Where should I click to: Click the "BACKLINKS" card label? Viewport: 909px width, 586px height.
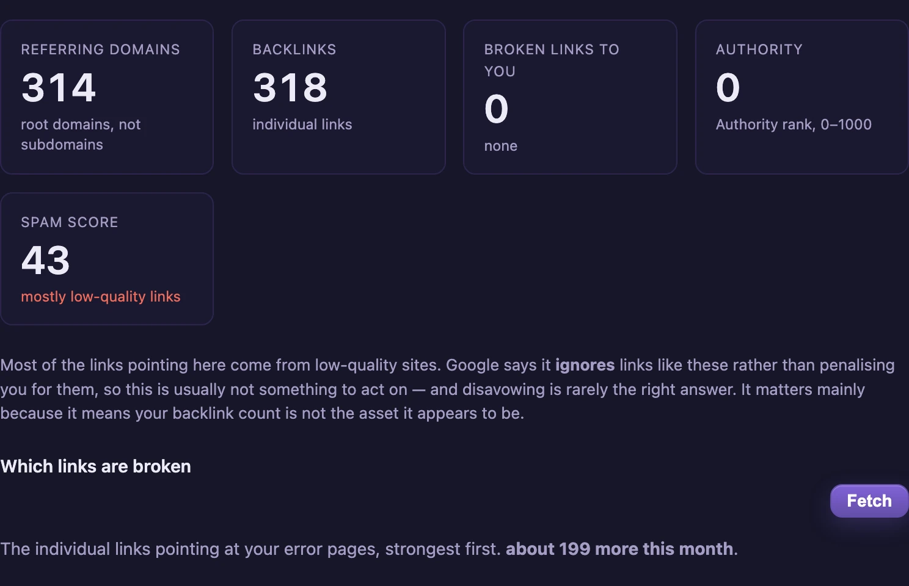[x=294, y=49]
